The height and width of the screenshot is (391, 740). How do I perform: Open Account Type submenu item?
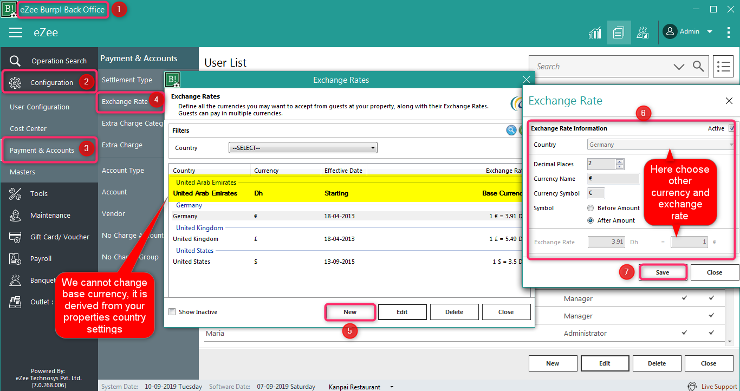(x=123, y=170)
